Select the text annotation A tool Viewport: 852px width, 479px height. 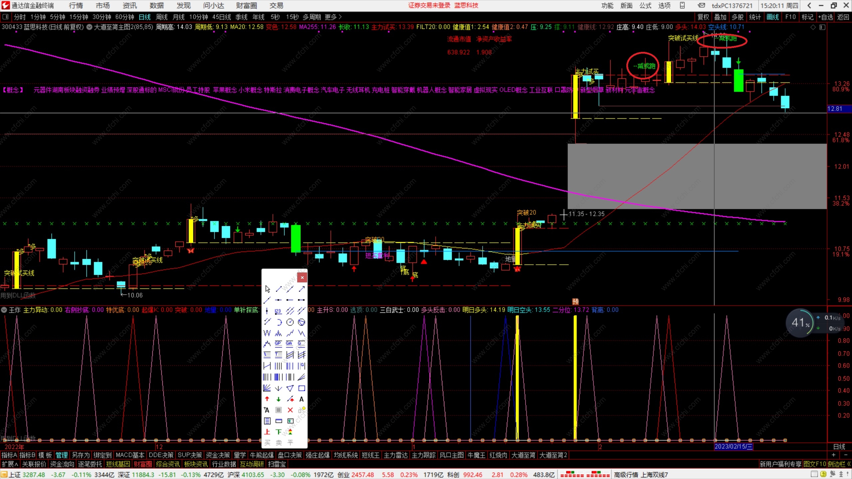[302, 399]
